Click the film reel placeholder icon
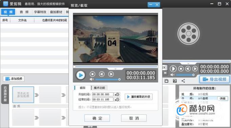The image size is (231, 128). (188, 34)
